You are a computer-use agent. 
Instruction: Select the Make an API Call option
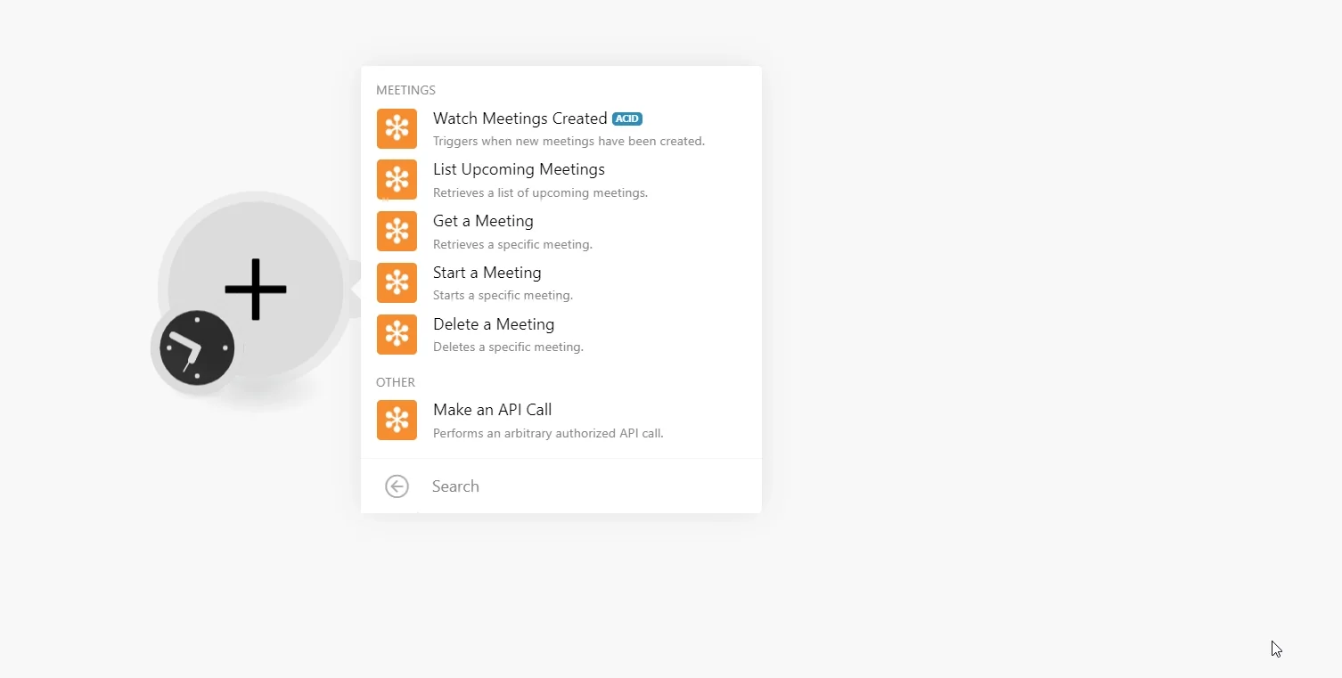pos(561,420)
